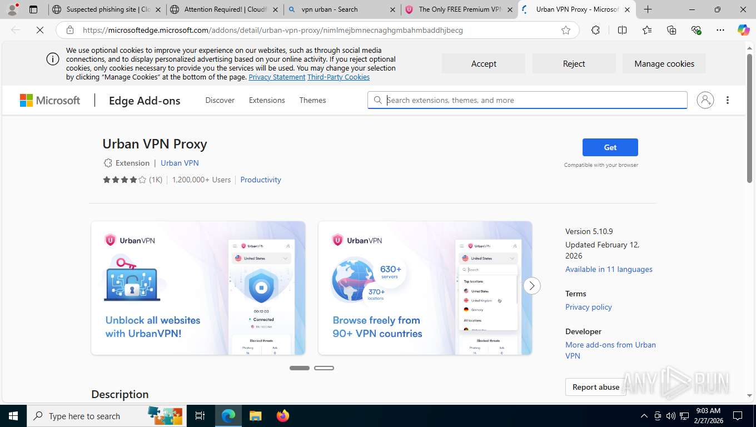756x427 pixels.
Task: Open the browser profile icon
Action: coord(12,9)
